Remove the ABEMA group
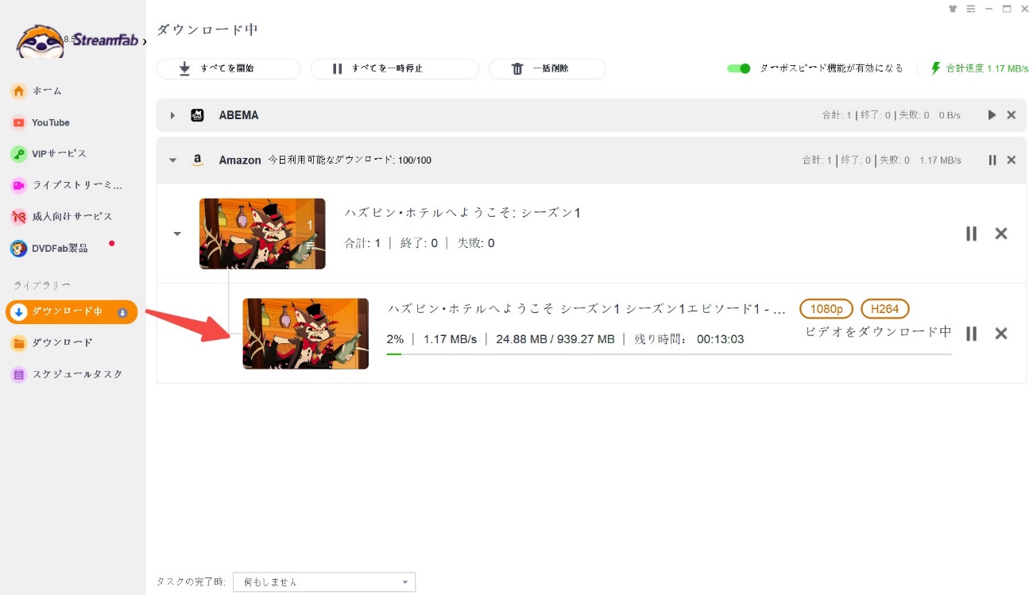 click(1012, 115)
